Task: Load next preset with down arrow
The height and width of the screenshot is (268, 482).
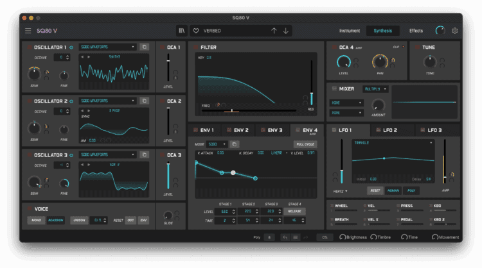Action: pyautogui.click(x=286, y=31)
